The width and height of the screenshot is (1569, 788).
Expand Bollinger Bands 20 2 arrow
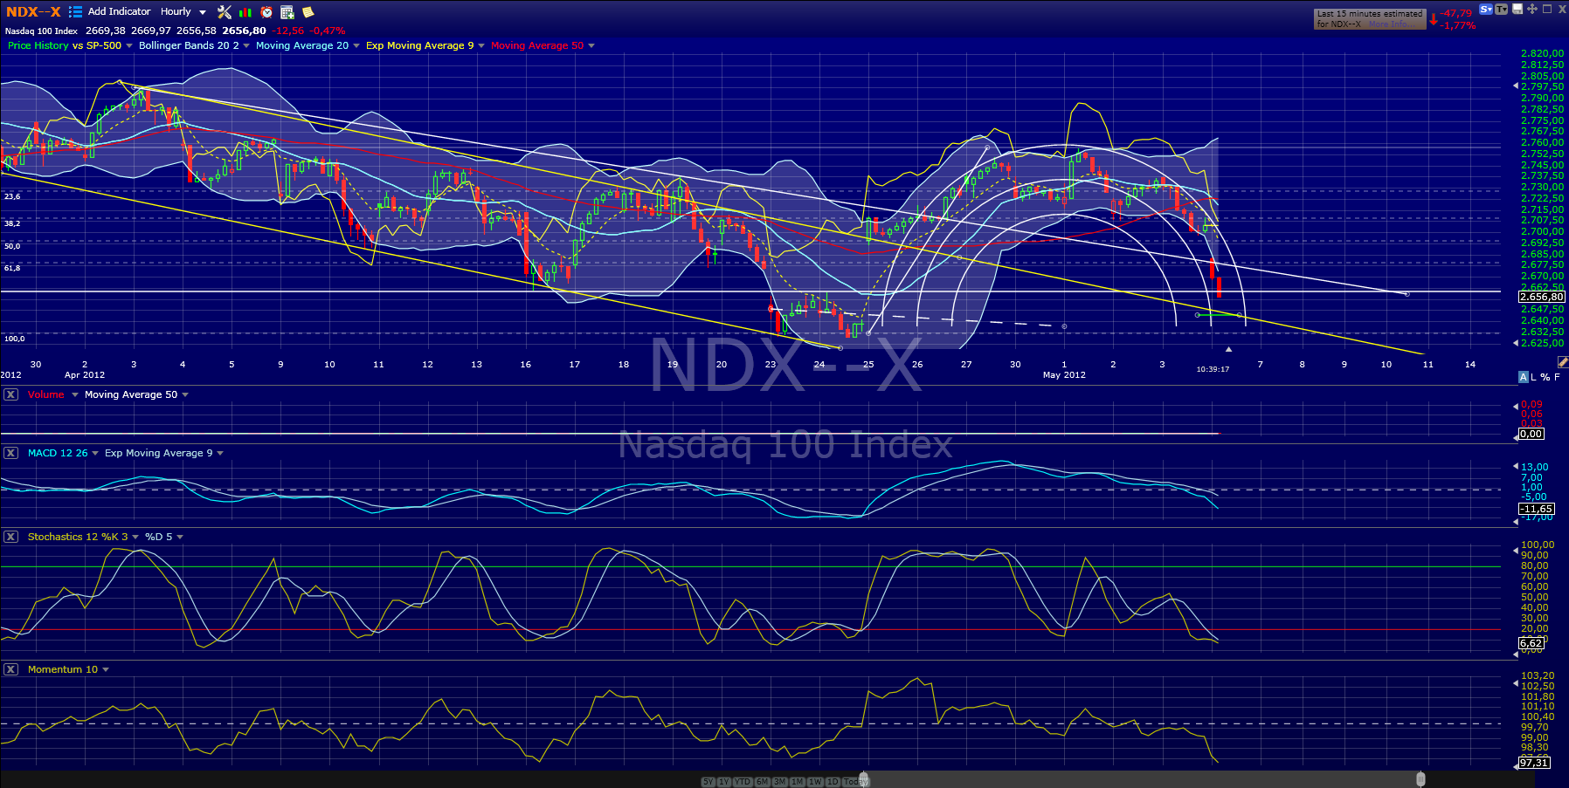click(246, 45)
